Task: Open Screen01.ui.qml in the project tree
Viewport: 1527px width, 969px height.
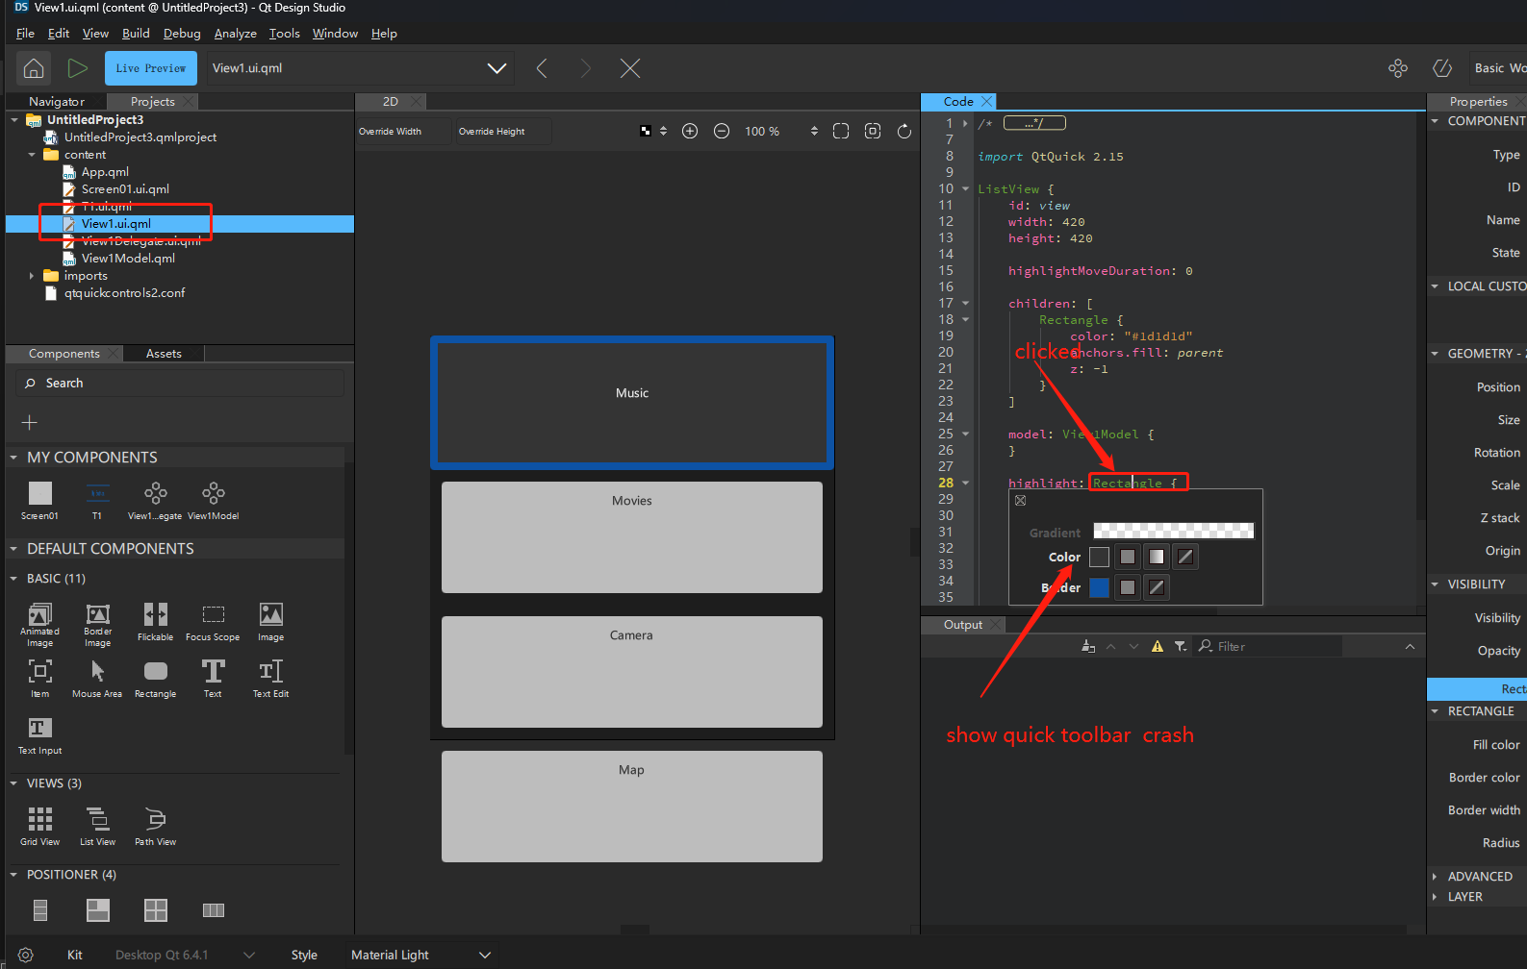Action: point(125,189)
